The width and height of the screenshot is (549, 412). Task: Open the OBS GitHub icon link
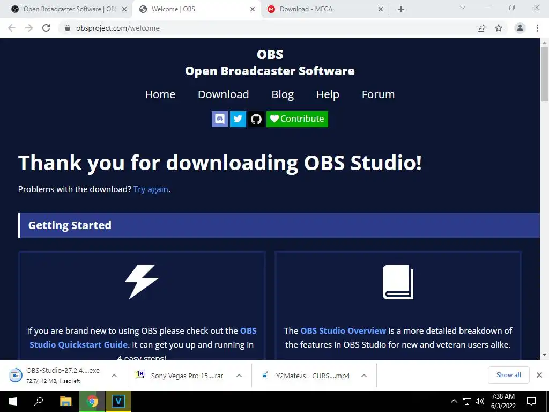(x=256, y=119)
